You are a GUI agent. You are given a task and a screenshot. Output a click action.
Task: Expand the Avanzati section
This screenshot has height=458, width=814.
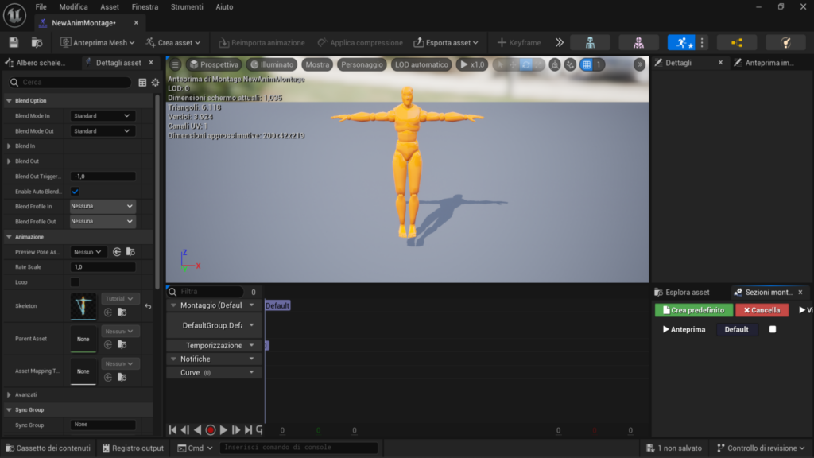pos(25,394)
